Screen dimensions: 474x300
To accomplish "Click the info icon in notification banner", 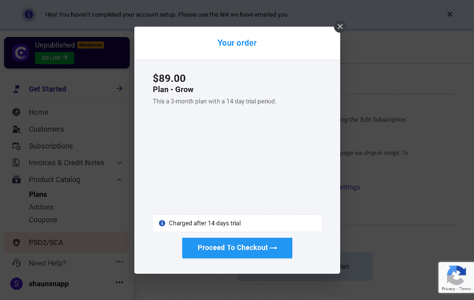I will [x=29, y=14].
